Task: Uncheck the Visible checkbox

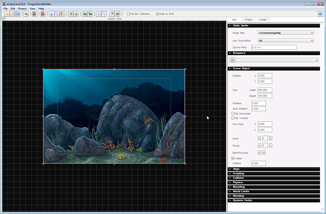Action: click(233, 158)
